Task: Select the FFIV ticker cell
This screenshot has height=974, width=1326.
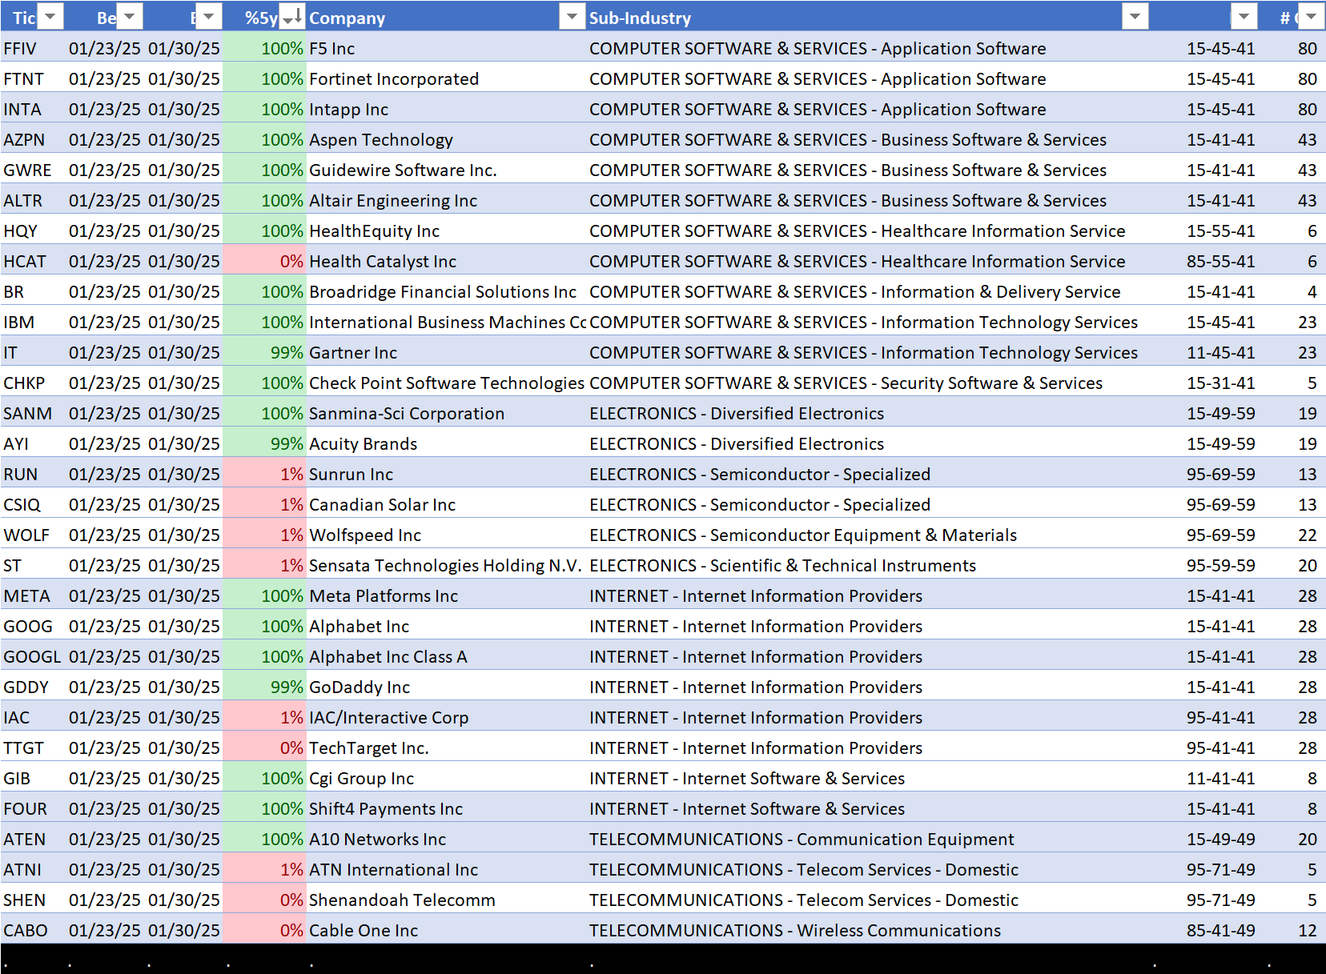Action: pos(33,48)
